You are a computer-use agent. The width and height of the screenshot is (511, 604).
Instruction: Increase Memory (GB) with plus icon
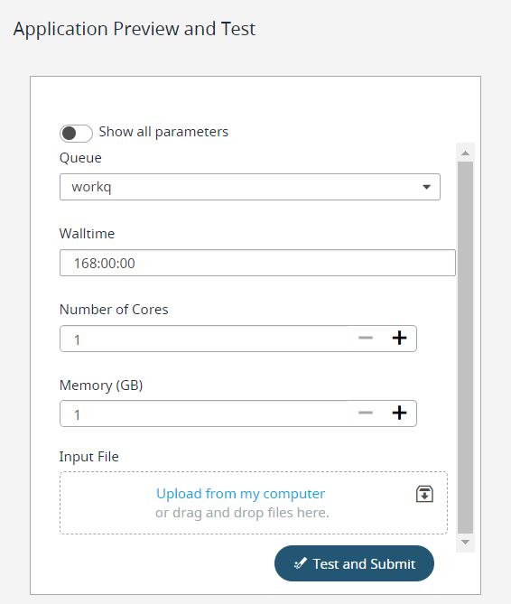point(399,413)
